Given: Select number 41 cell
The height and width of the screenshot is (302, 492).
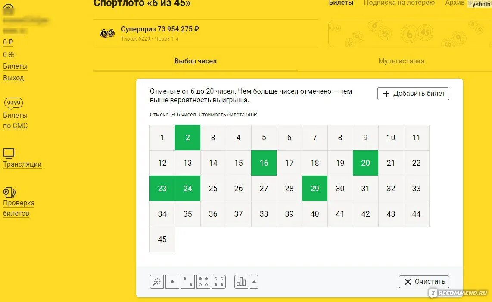Looking at the screenshot, I should coord(340,214).
